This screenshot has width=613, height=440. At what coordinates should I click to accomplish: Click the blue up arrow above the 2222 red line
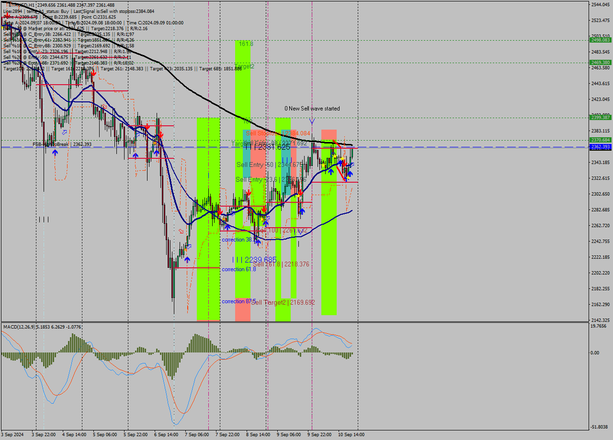[x=187, y=259]
